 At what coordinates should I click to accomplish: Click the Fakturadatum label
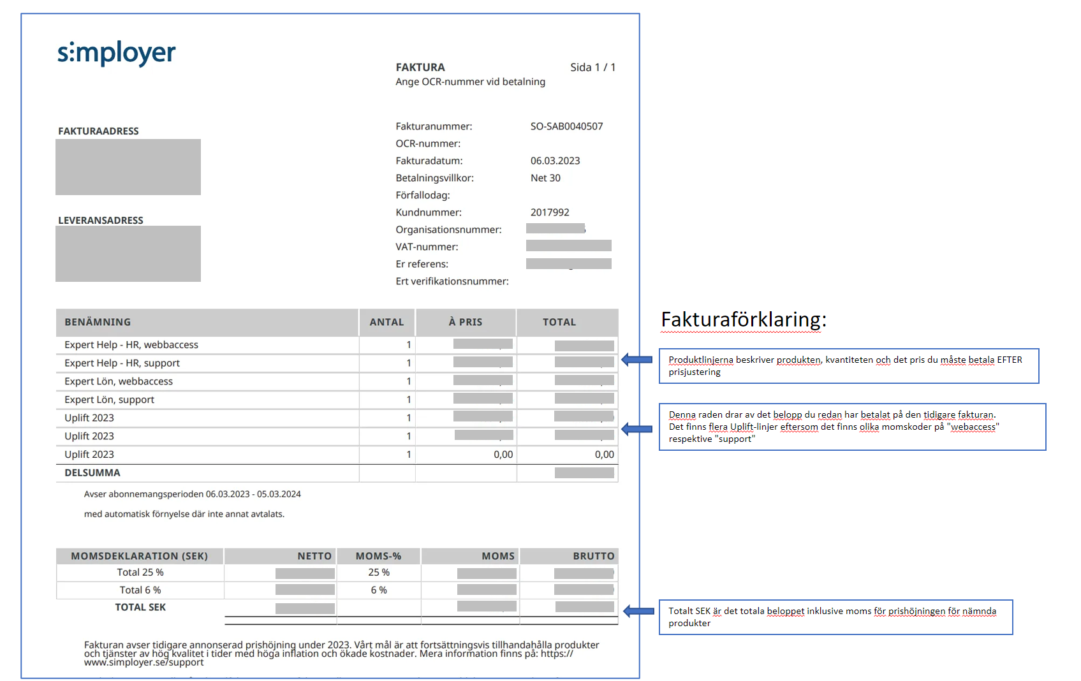coord(429,161)
